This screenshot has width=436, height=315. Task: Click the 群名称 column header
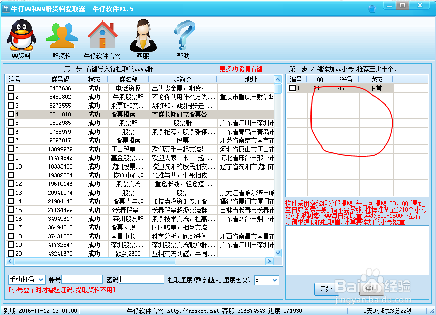click(128, 79)
